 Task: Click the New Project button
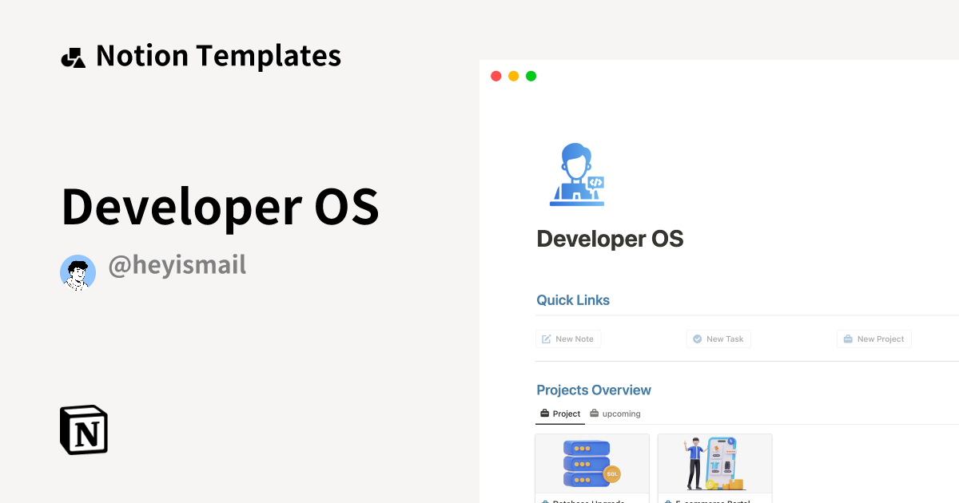click(x=873, y=339)
